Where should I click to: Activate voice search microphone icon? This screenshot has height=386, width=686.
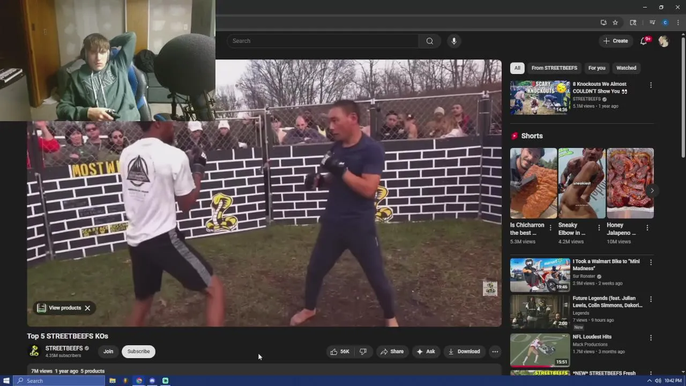pos(454,41)
